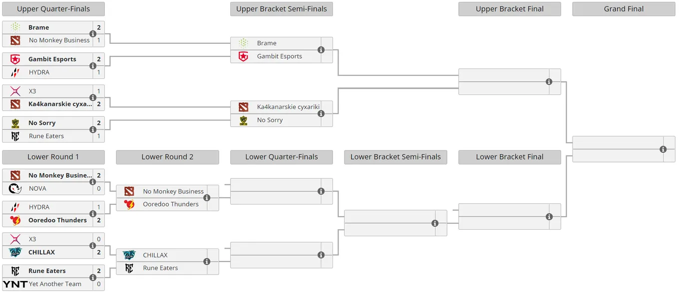This screenshot has width=679, height=292.
Task: Open info for CHILLAX vs Rune Eaters match
Action: [x=207, y=262]
